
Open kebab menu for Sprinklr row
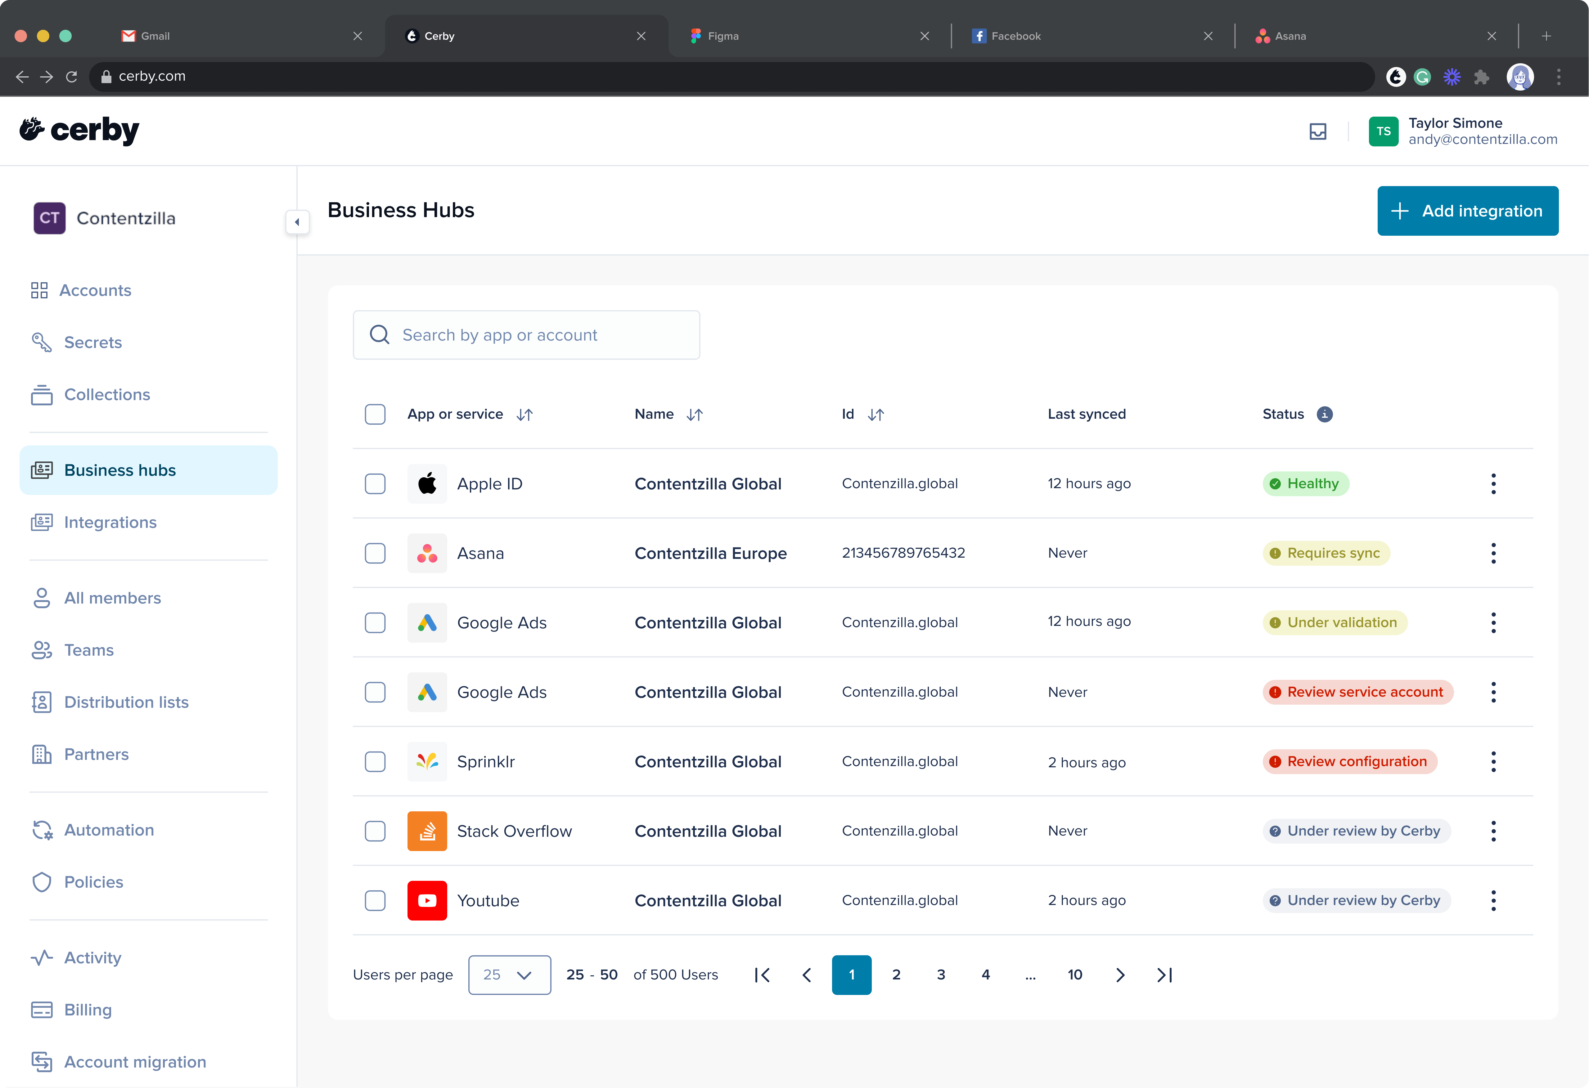1493,761
